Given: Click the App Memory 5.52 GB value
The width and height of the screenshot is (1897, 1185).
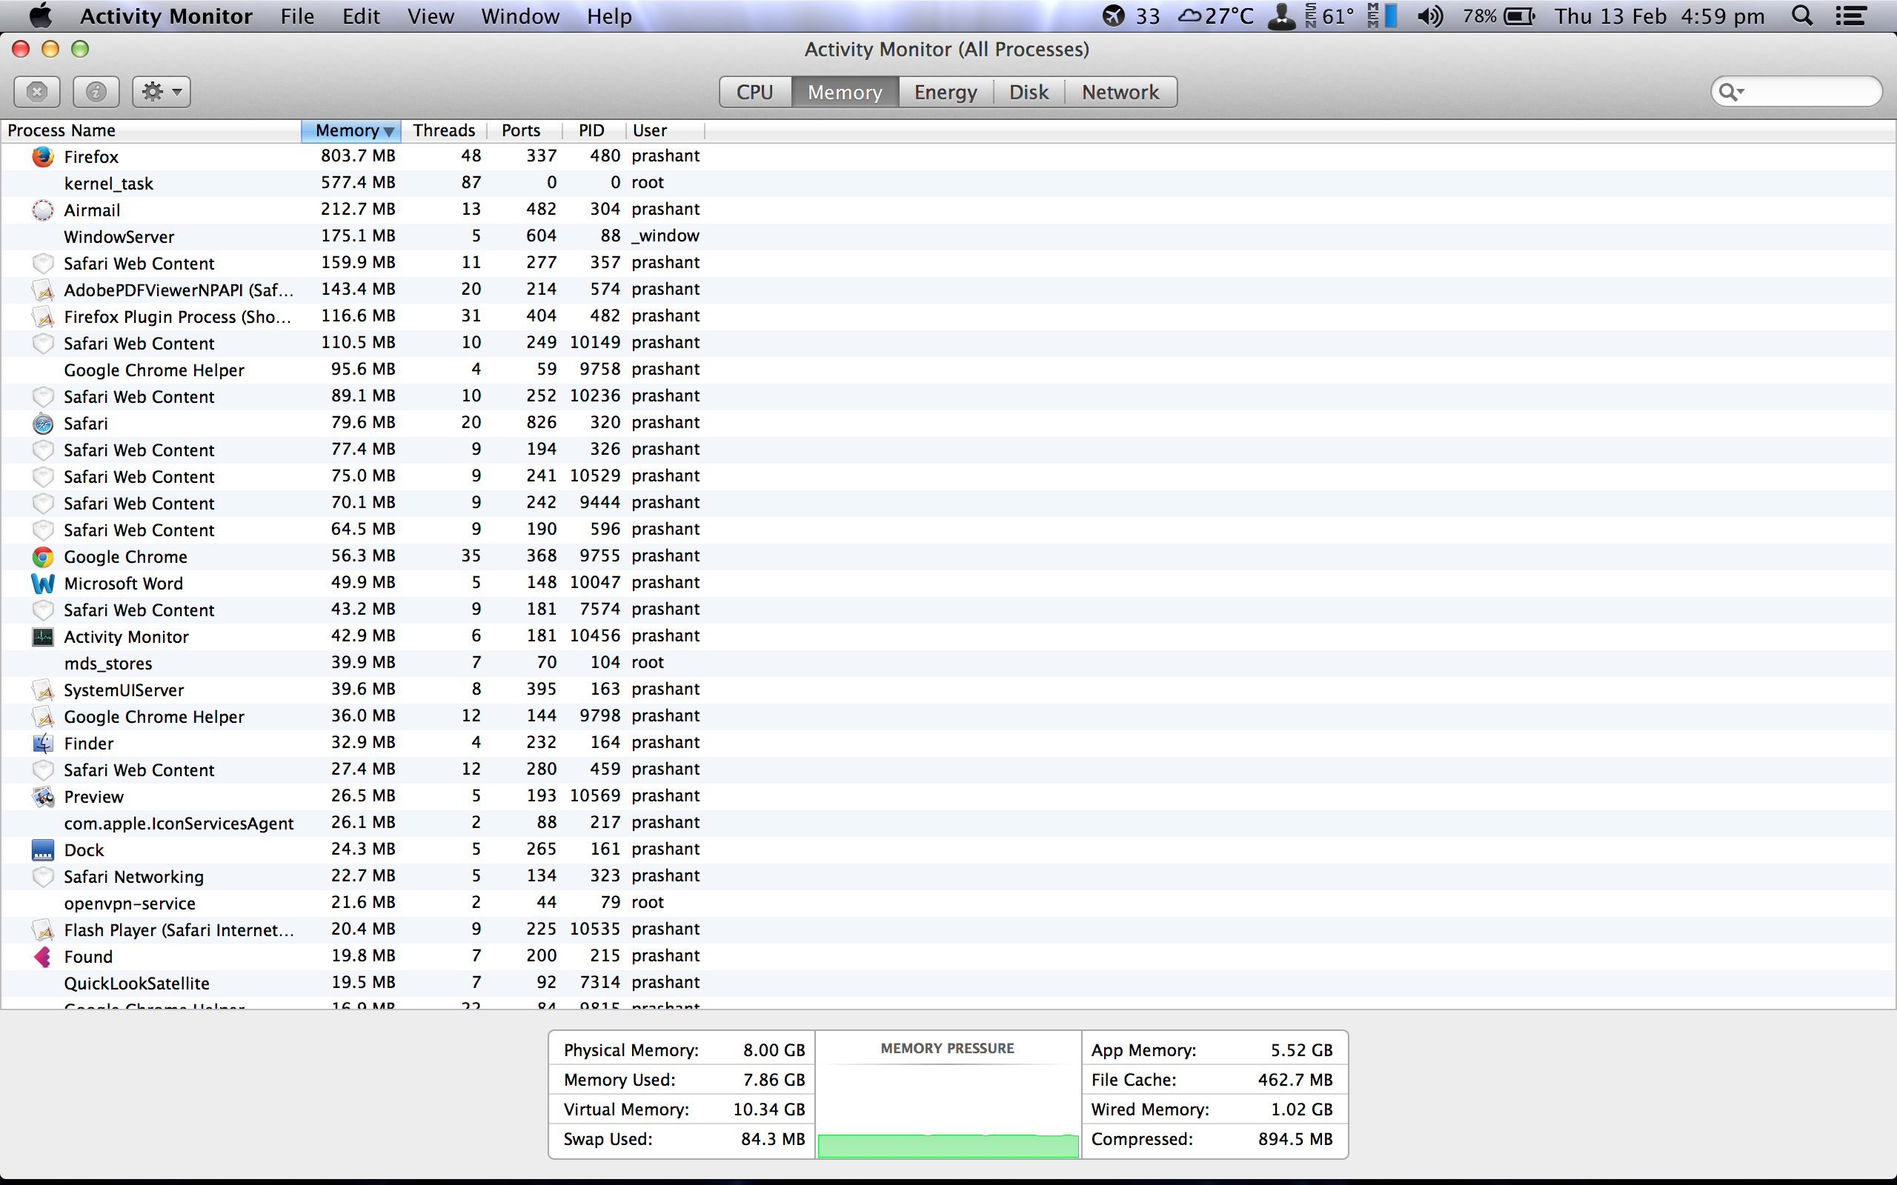Looking at the screenshot, I should [1301, 1050].
